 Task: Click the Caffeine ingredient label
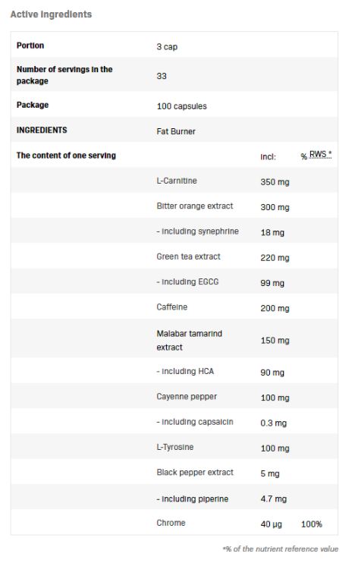coord(172,307)
